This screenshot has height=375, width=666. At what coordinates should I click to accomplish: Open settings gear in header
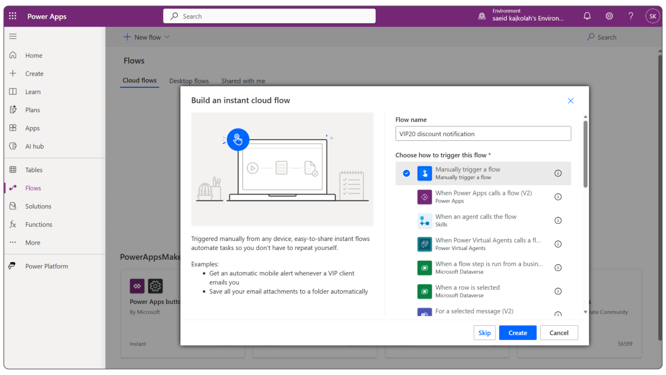pos(609,16)
